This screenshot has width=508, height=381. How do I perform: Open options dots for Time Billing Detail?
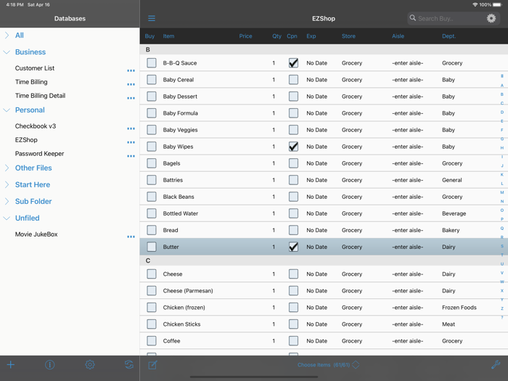click(131, 98)
